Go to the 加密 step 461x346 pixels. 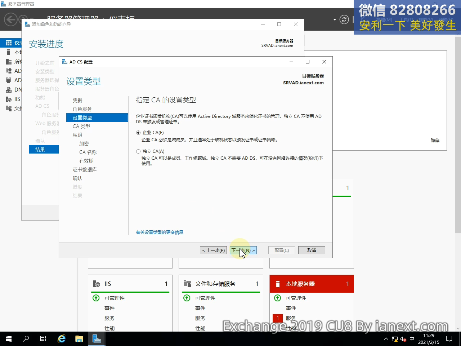[x=84, y=143]
